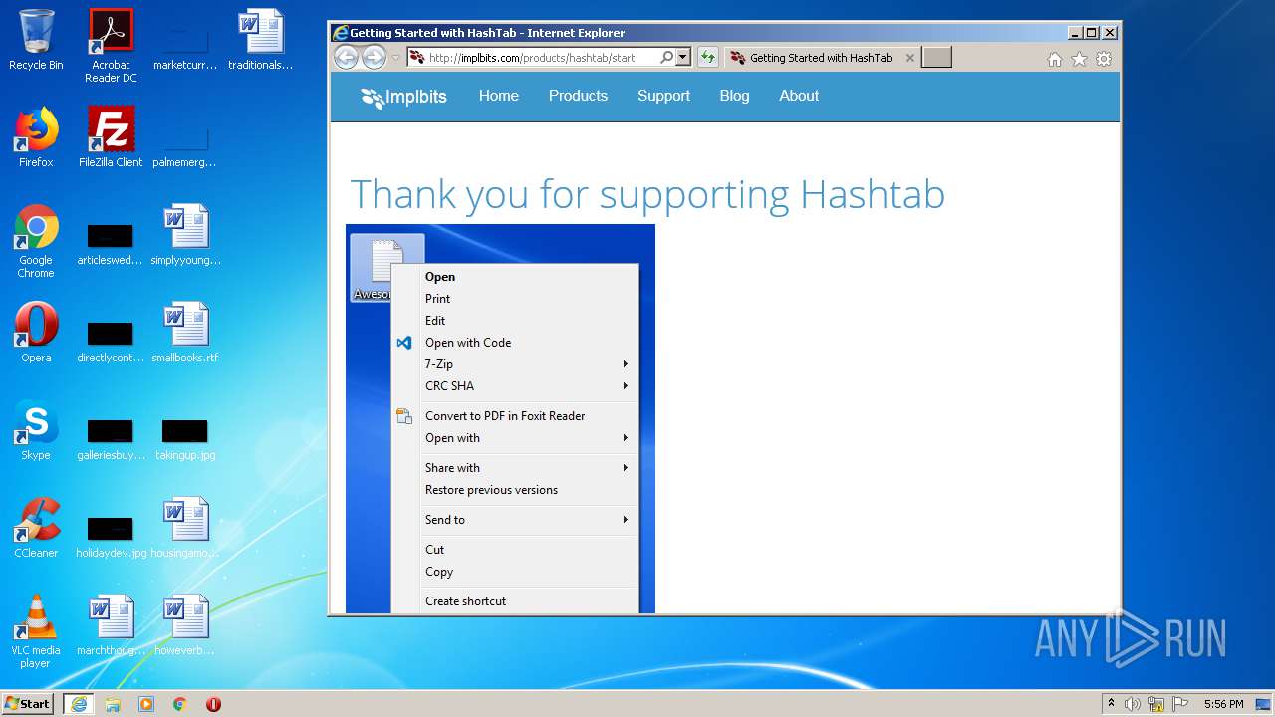
Task: Select the simplyyoung Word document icon
Action: pyautogui.click(x=185, y=235)
